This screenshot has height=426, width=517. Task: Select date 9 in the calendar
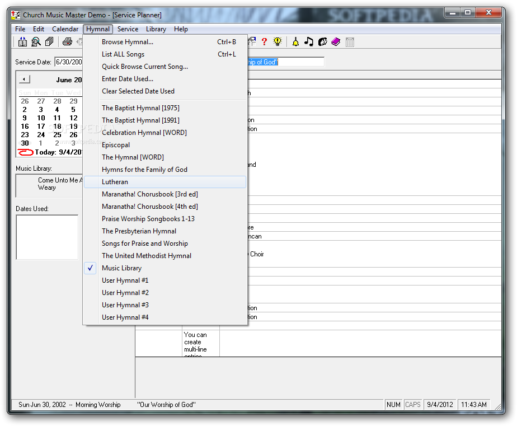click(x=25, y=118)
